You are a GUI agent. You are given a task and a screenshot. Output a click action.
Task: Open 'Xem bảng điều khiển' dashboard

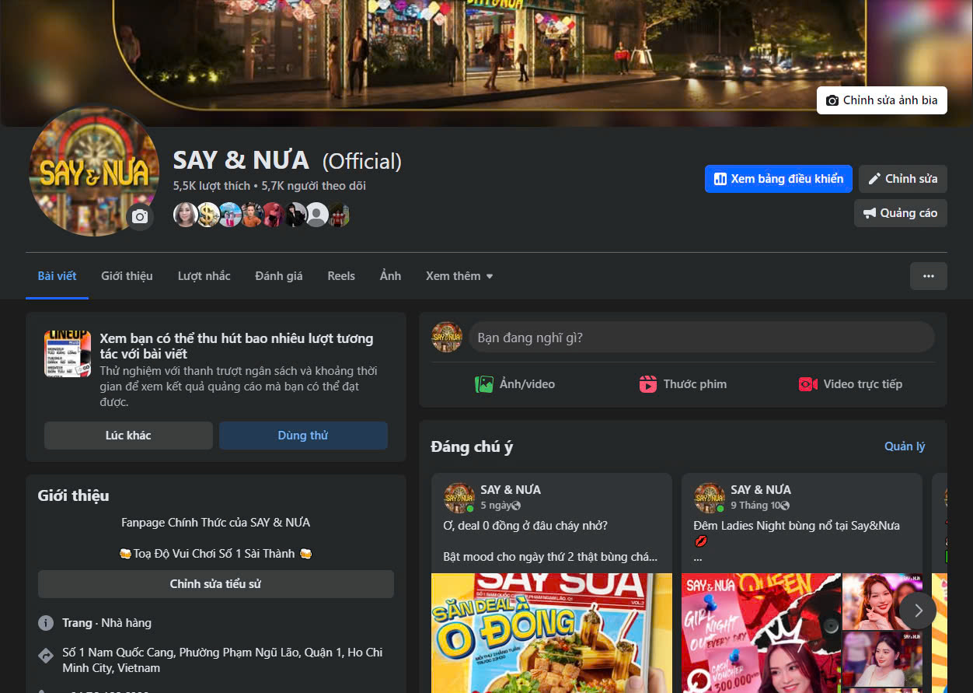click(x=779, y=179)
